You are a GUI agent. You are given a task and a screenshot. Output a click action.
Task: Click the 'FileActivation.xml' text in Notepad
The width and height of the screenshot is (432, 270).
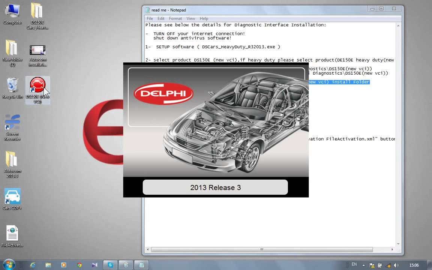[x=351, y=139]
